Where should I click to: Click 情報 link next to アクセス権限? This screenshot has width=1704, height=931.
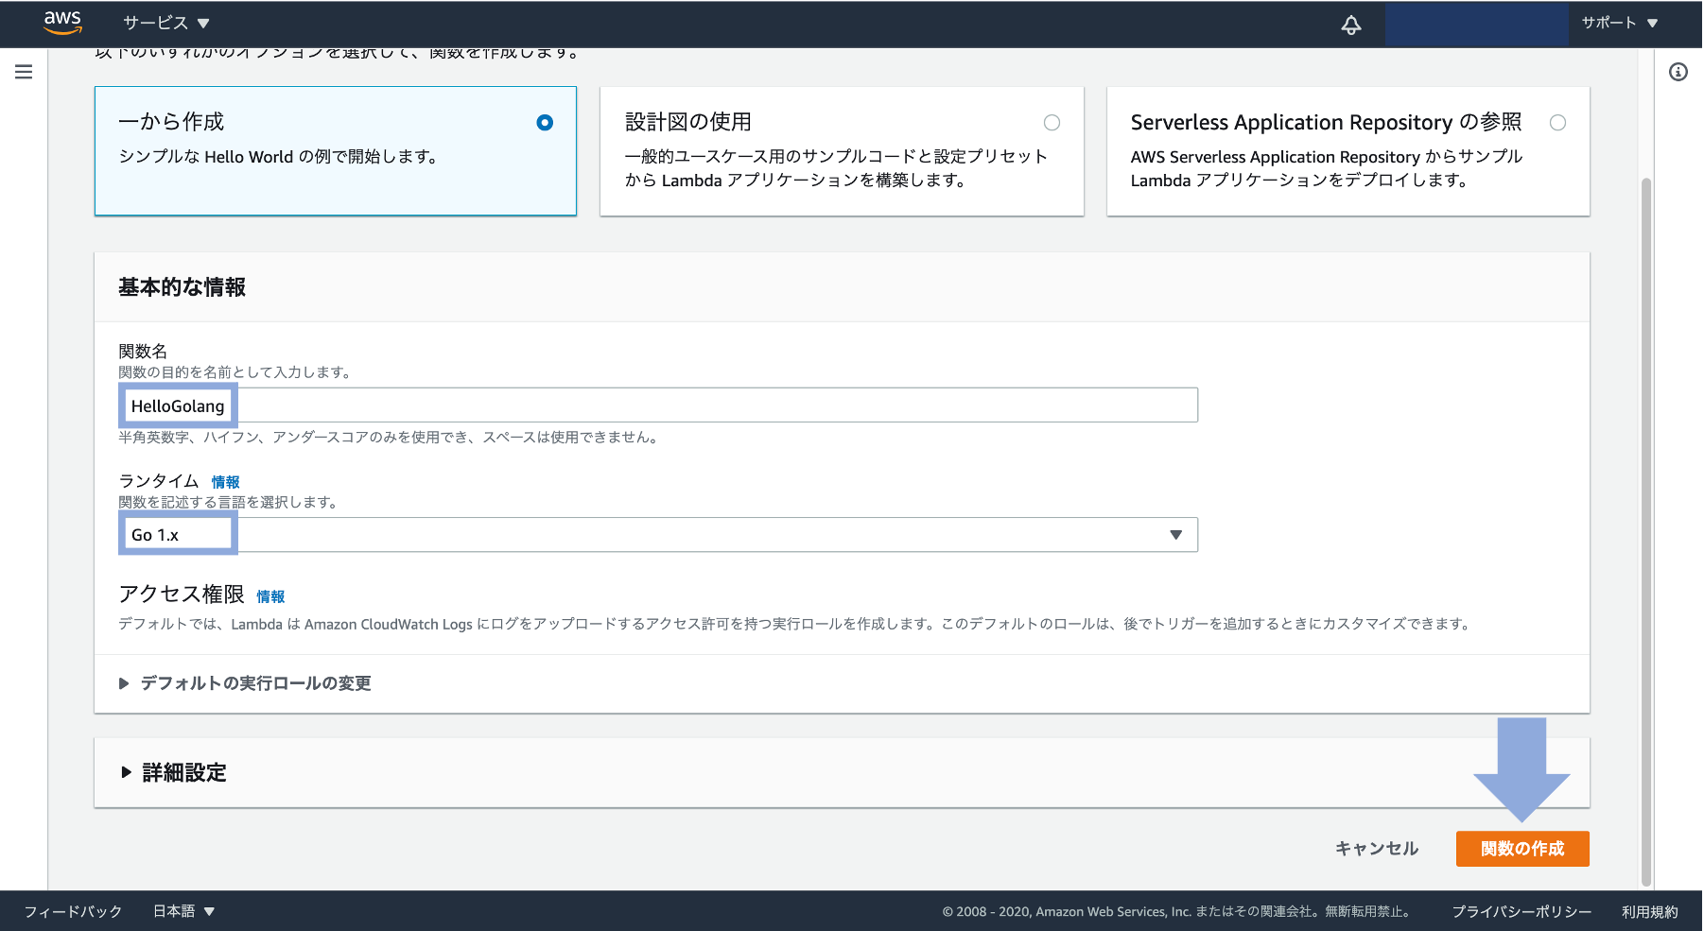point(270,596)
